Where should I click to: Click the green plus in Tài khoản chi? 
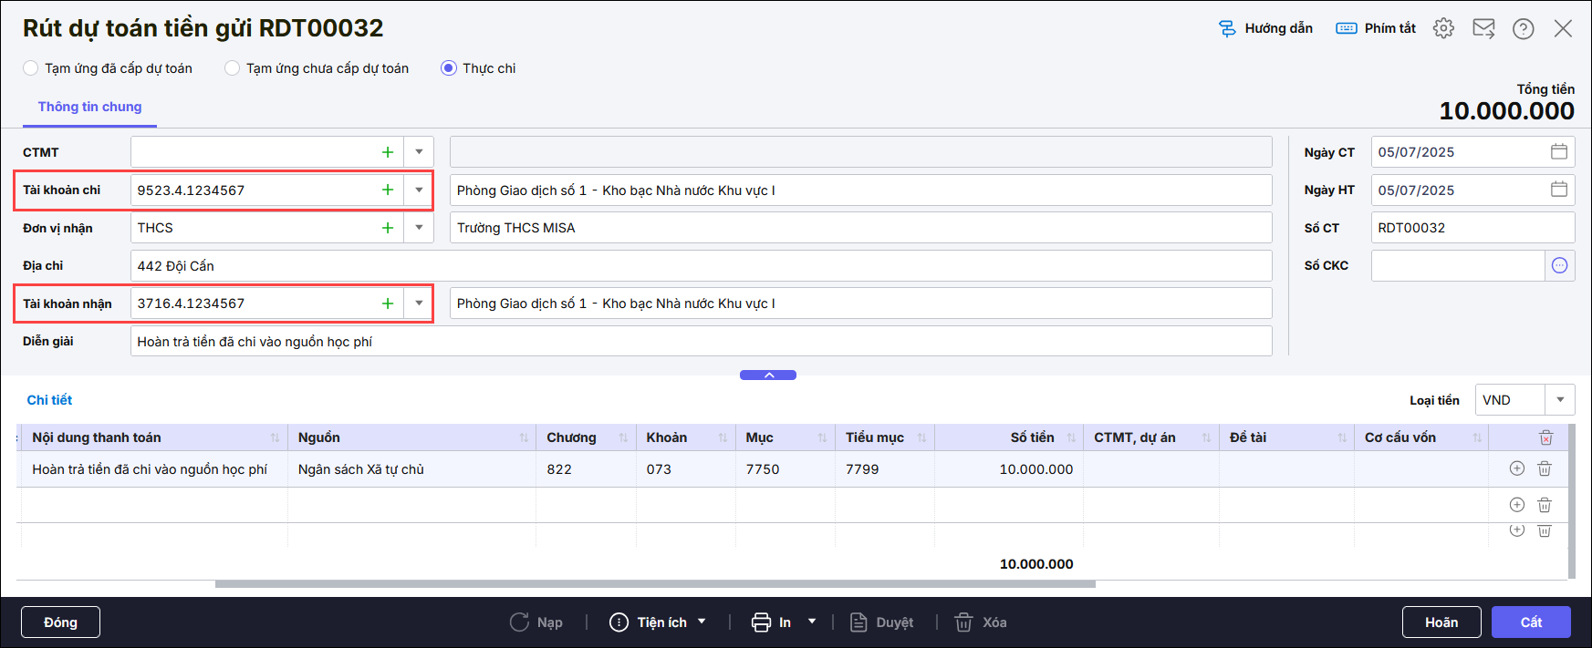click(x=388, y=190)
